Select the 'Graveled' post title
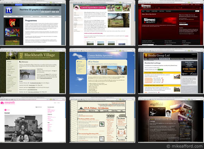 tap(7, 113)
